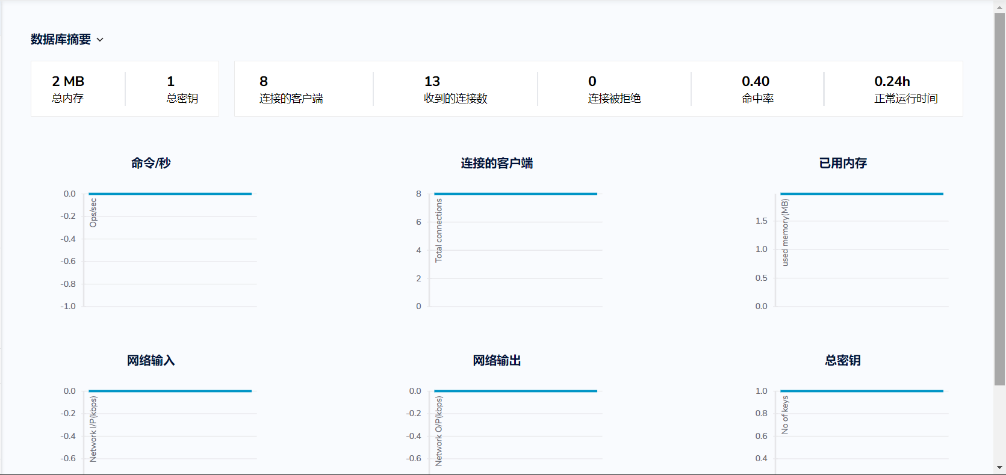Click the 正常运行时间 label
The height and width of the screenshot is (475, 1006).
pyautogui.click(x=906, y=98)
